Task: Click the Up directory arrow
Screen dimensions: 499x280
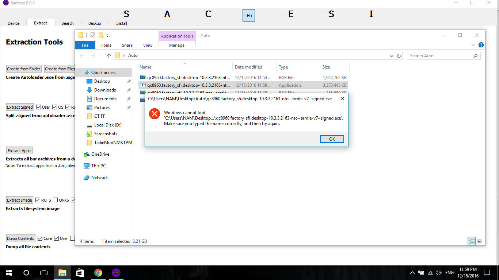Action: pos(108,56)
